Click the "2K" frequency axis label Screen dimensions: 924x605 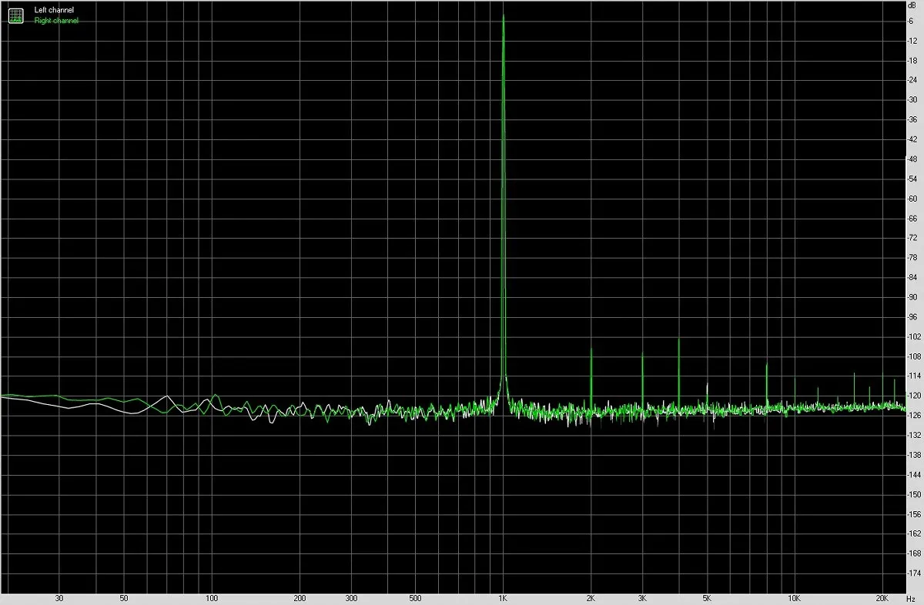coord(591,597)
